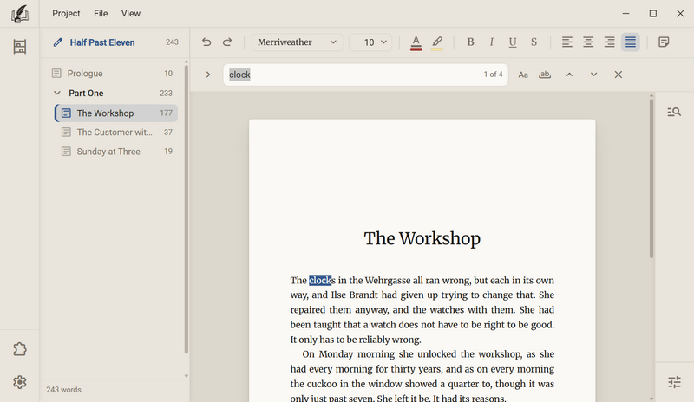Click the search field containing clock
Image resolution: width=694 pixels, height=402 pixels.
365,75
